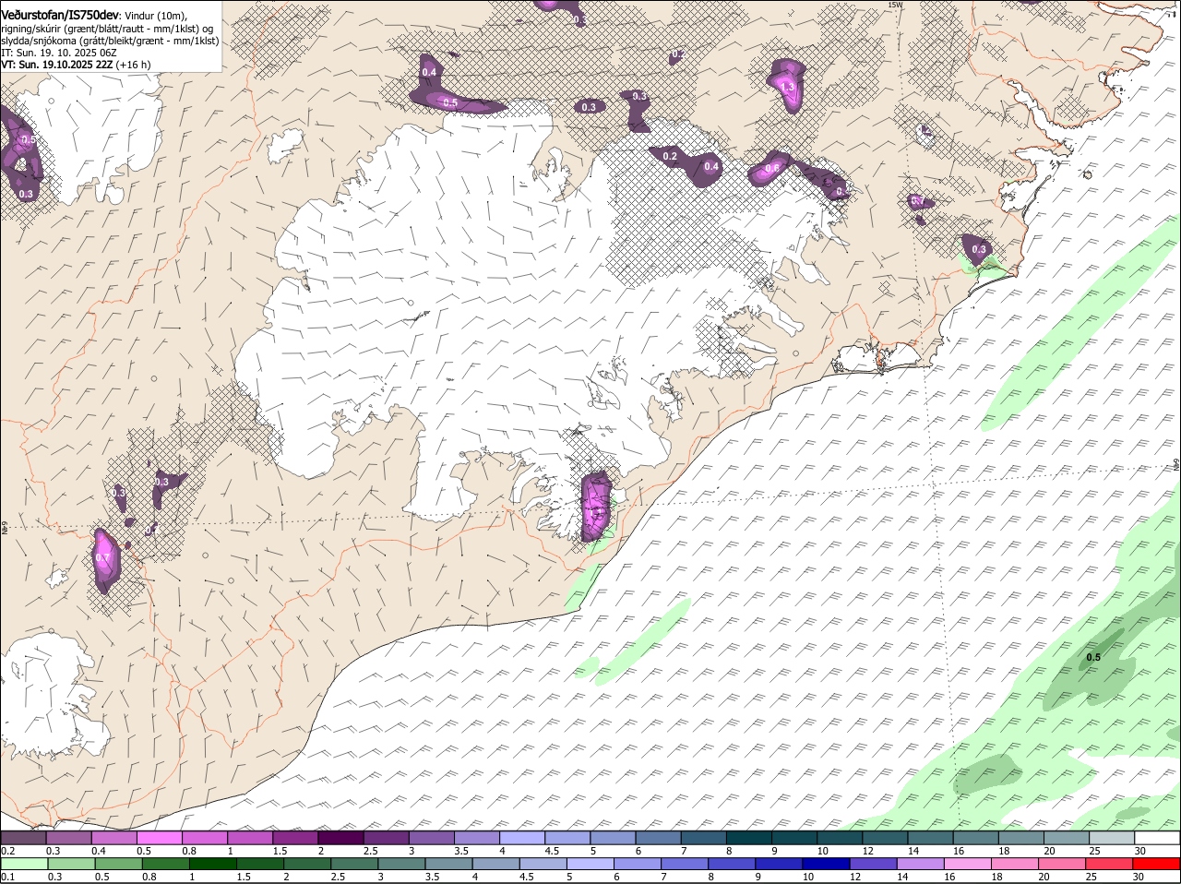Select pink snow-scale swatch between 0.5 and 0.8
1181x884 pixels.
click(159, 838)
